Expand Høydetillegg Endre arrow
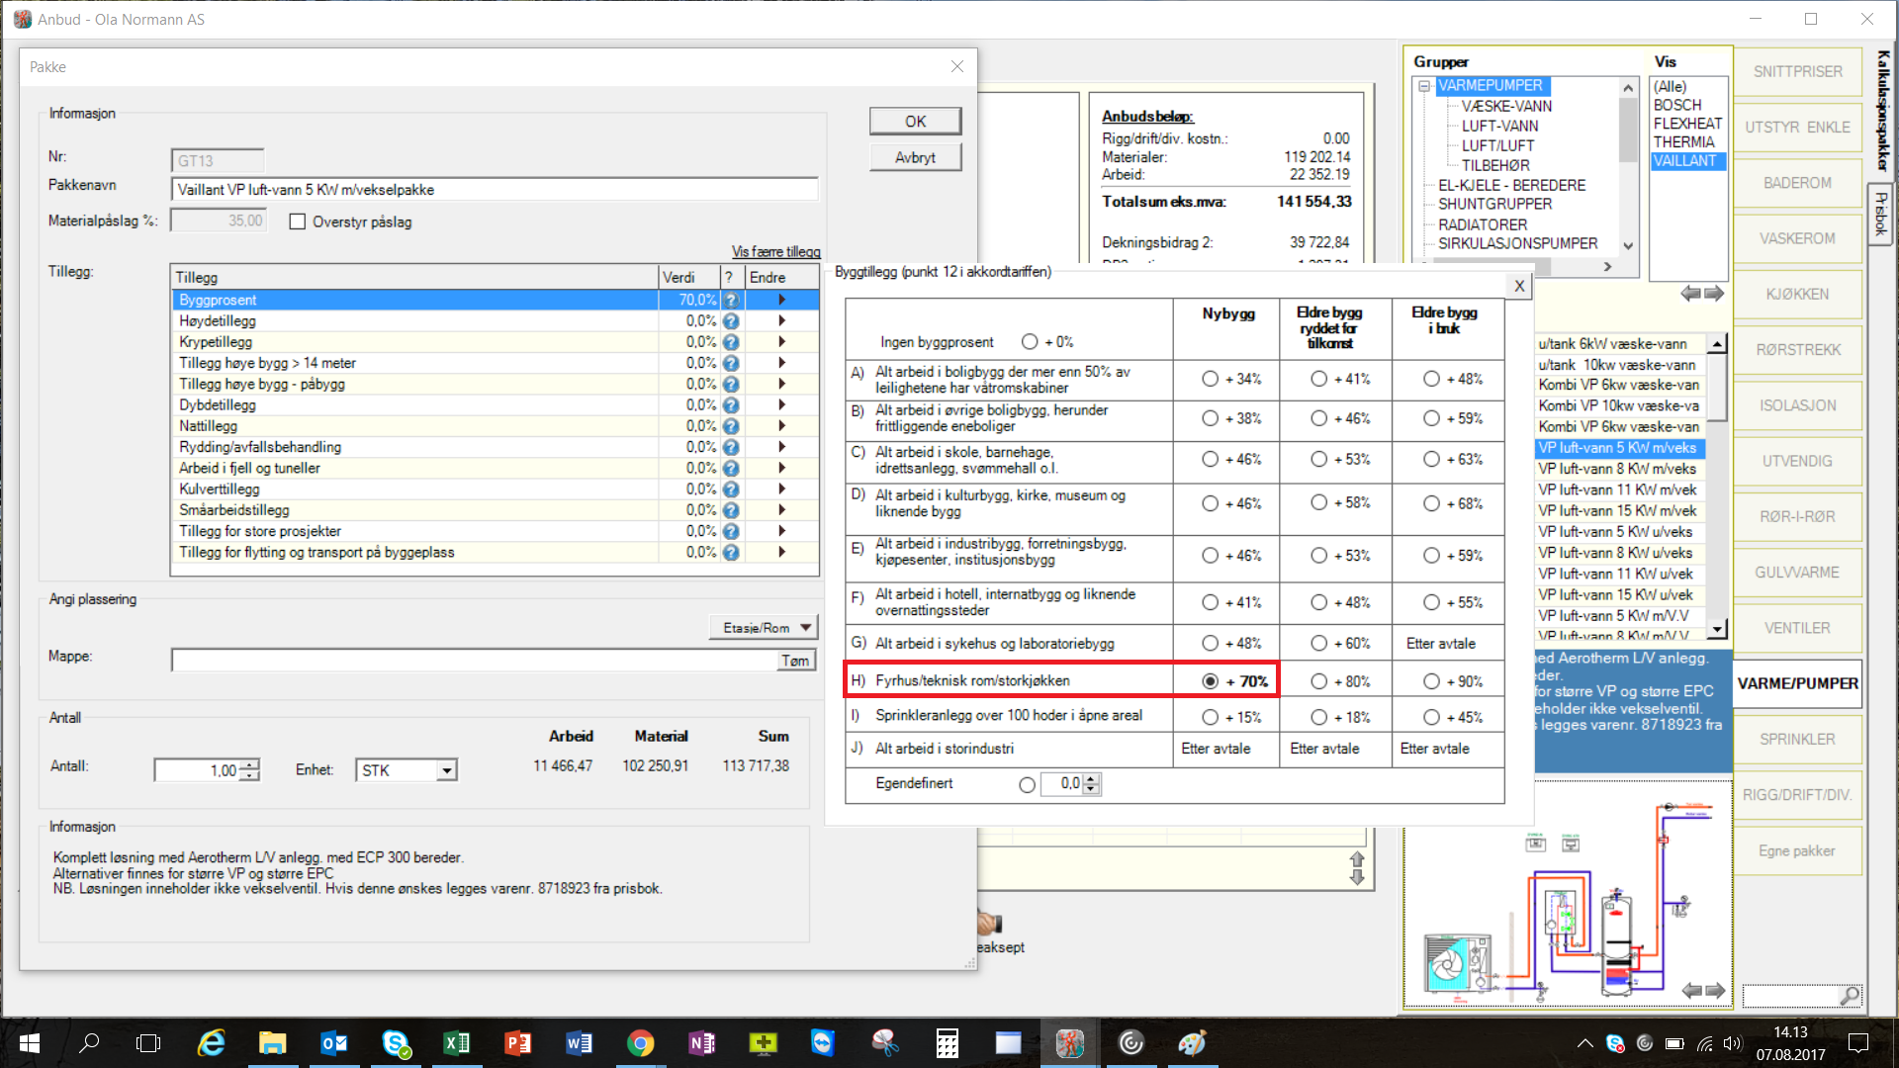This screenshot has width=1899, height=1068. click(x=782, y=321)
